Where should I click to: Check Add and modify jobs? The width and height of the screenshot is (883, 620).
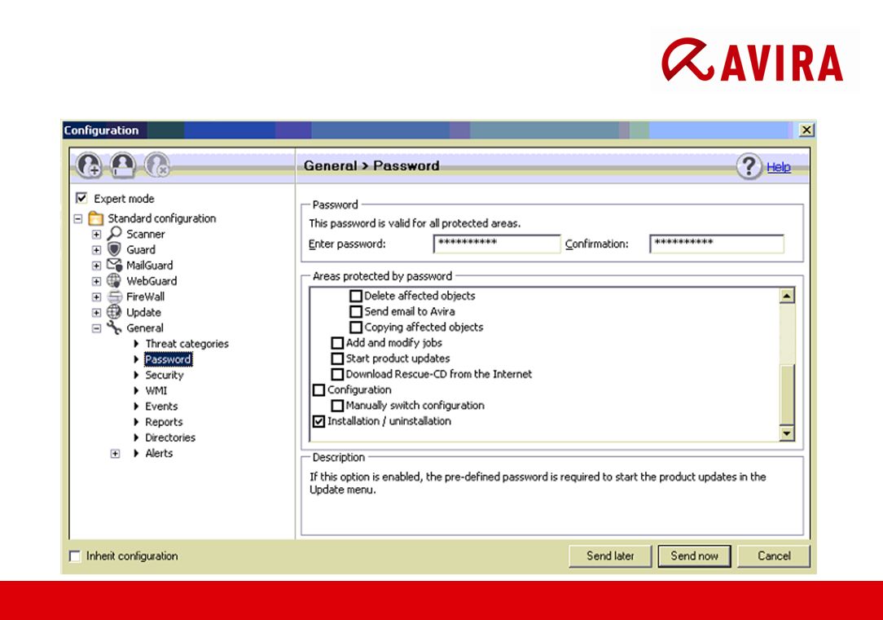click(337, 343)
